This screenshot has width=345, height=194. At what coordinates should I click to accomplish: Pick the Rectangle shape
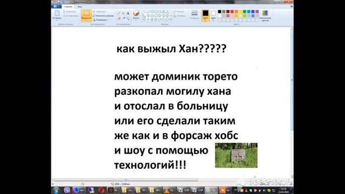pyautogui.click(x=156, y=12)
